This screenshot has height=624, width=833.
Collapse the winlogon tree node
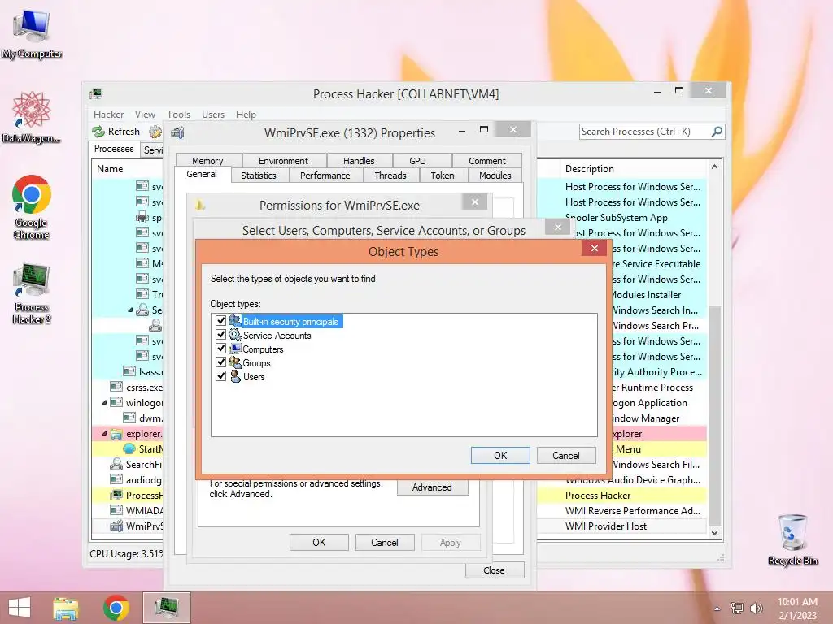(x=104, y=403)
